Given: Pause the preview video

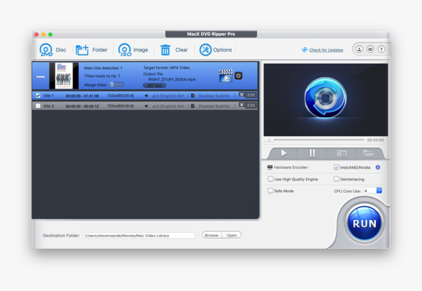Looking at the screenshot, I should point(312,154).
